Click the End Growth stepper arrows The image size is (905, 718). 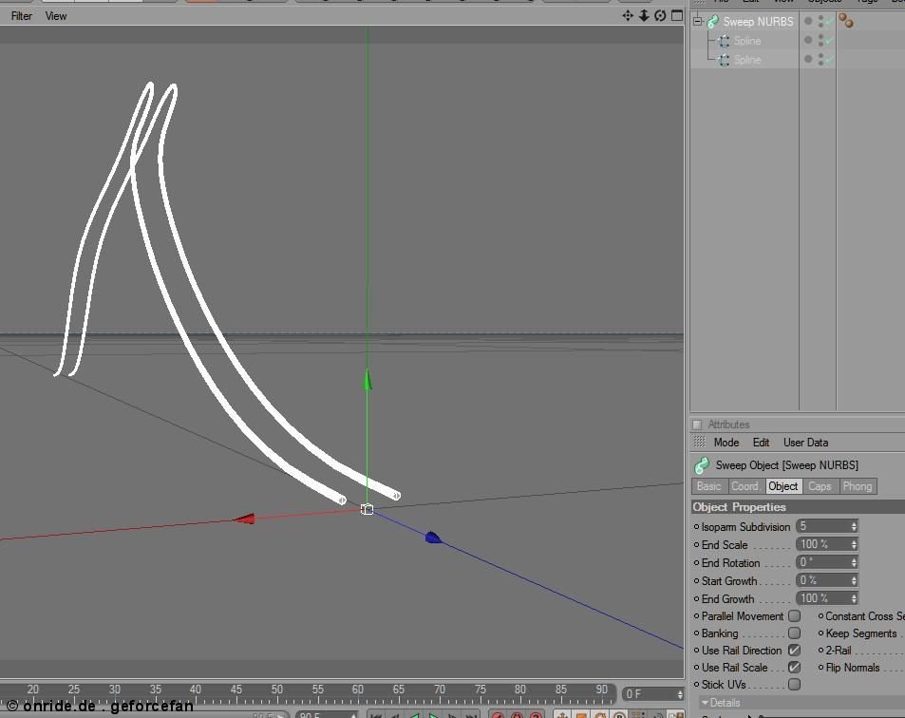pos(855,598)
